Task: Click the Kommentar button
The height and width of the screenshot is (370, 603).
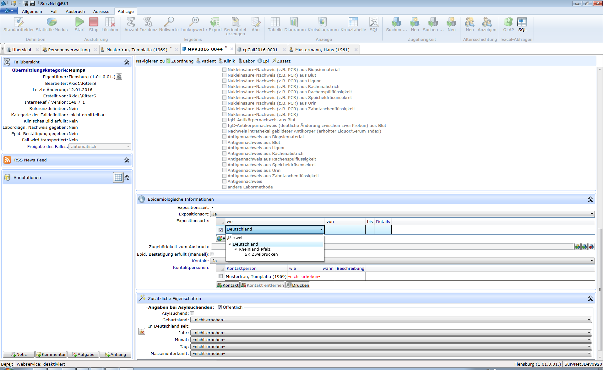Action: coord(51,354)
